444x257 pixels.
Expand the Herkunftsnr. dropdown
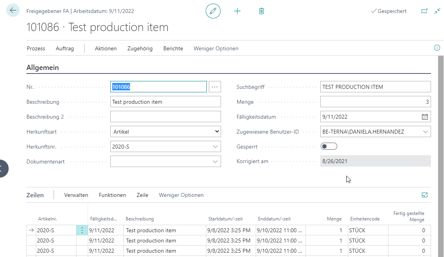215,147
